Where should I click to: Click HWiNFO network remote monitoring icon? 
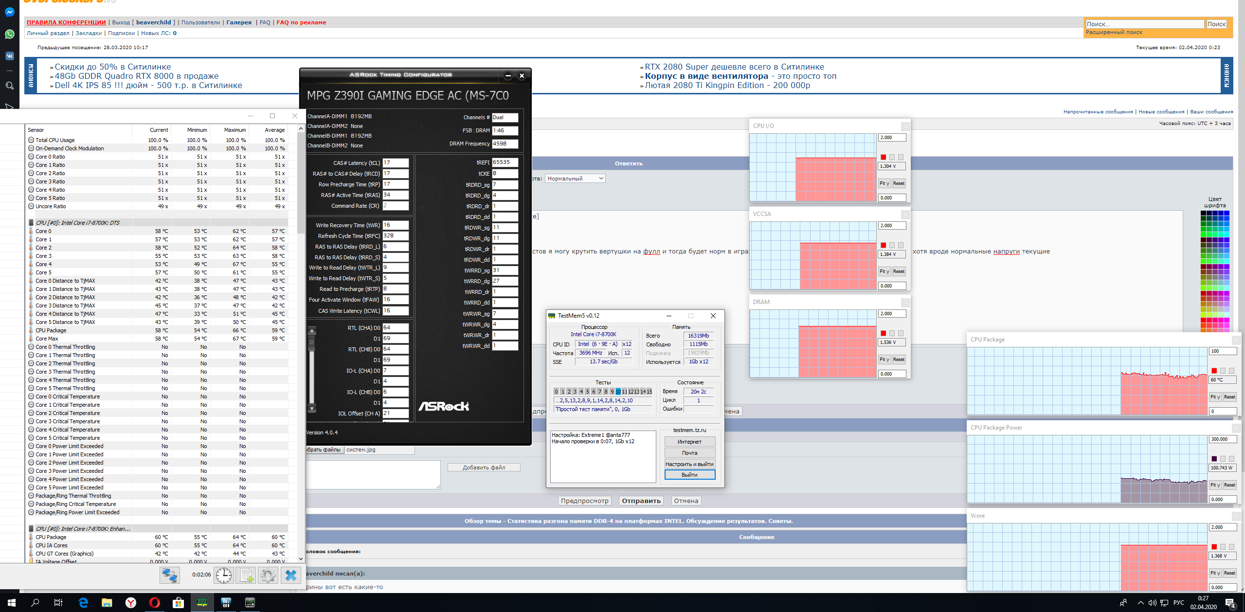170,575
